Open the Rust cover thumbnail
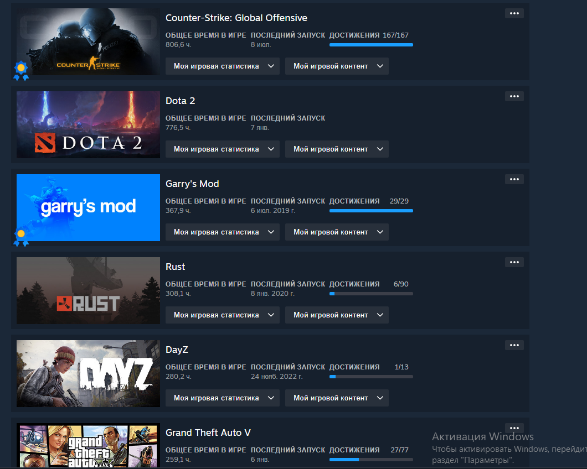 tap(89, 290)
